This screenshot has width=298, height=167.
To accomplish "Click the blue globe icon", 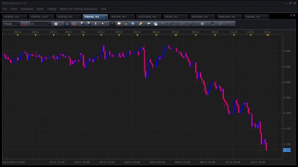I will [133, 24].
